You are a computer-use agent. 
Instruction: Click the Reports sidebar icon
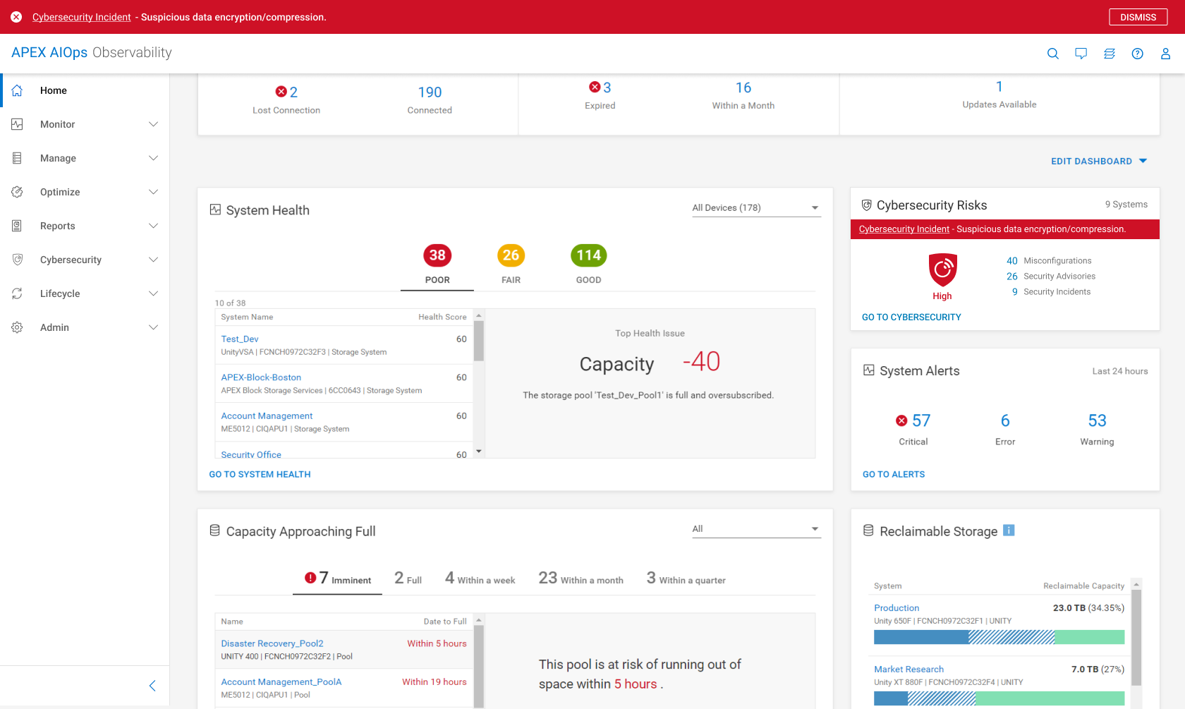17,226
